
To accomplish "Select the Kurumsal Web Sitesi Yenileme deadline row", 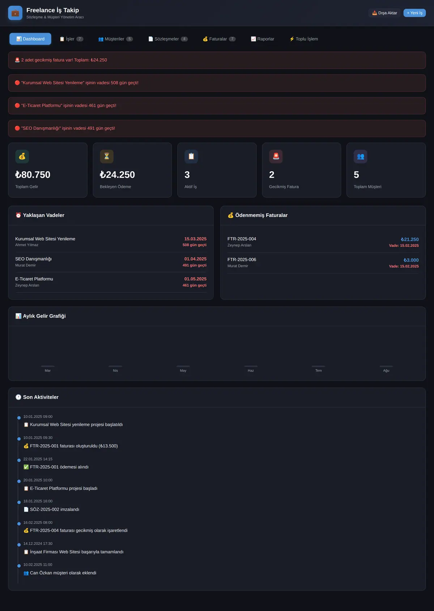I will 111,242.
